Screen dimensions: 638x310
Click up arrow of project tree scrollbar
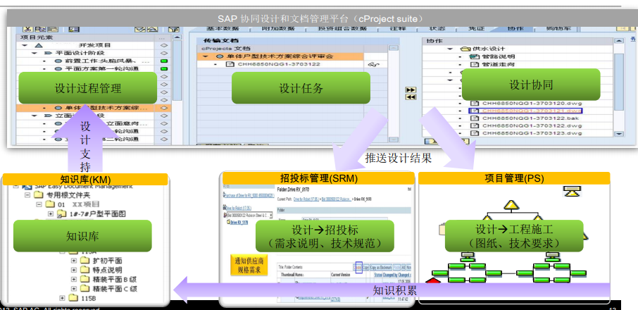(177, 37)
